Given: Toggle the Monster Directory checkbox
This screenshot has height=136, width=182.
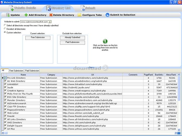Looking at the screenshot, I should coord(5,100).
